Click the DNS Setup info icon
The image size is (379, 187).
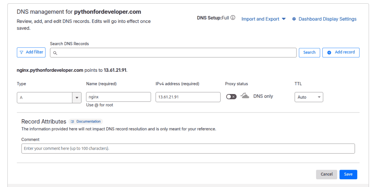click(x=233, y=18)
